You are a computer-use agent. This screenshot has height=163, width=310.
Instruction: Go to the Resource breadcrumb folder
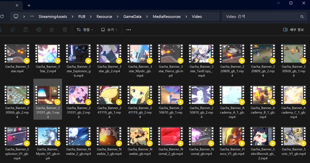104,17
